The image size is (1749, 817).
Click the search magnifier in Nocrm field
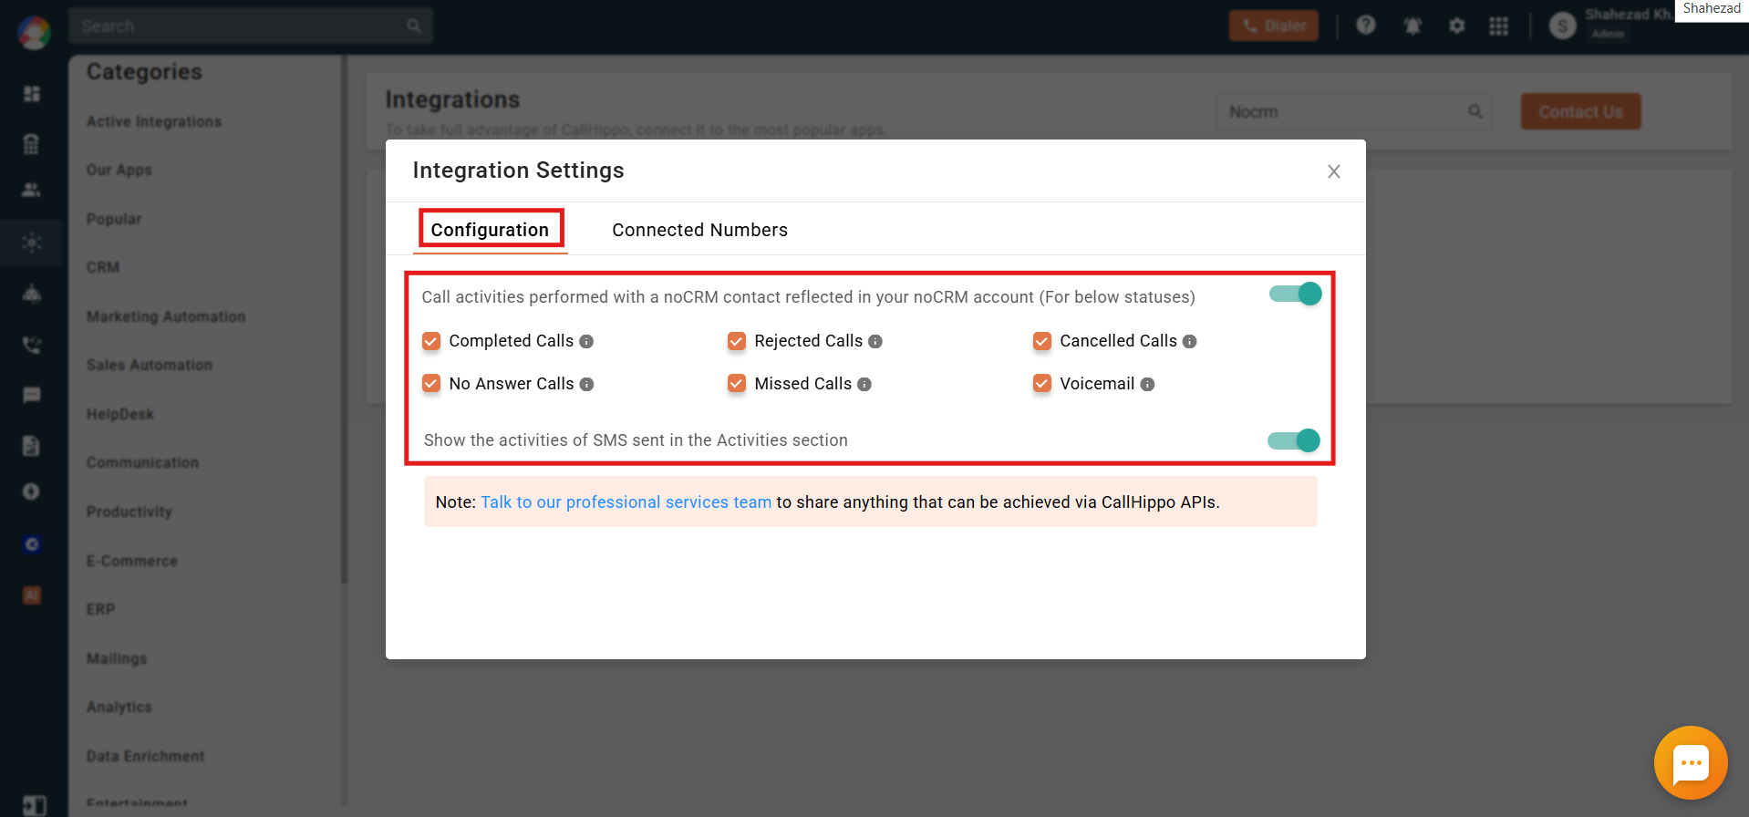click(1475, 111)
